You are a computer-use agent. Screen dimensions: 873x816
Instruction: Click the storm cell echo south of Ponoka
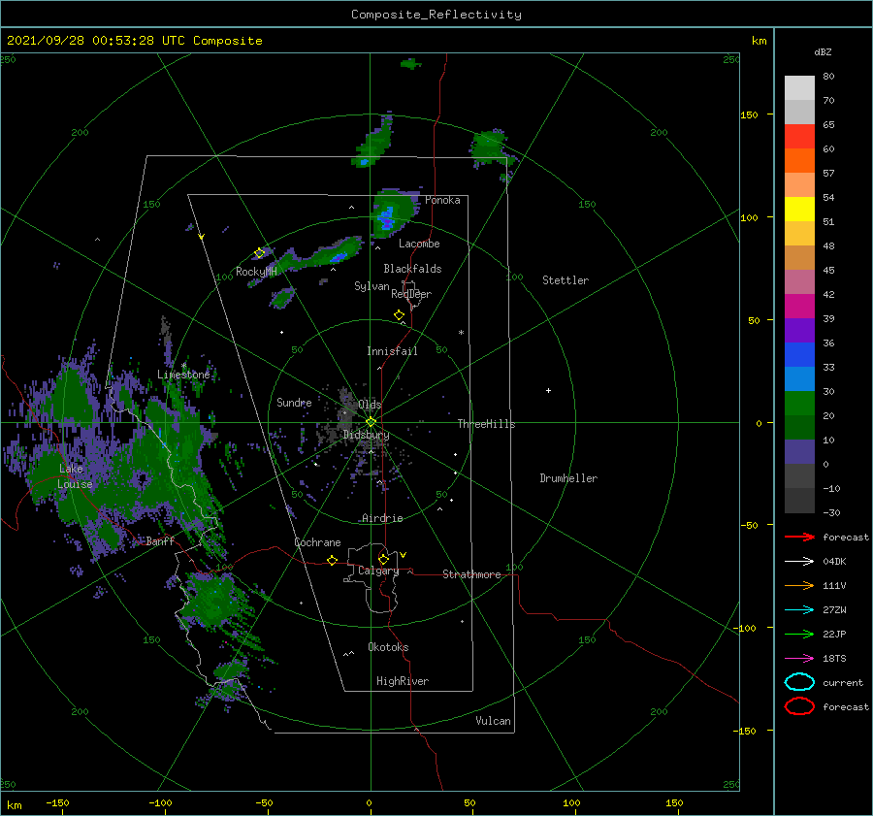coord(392,212)
